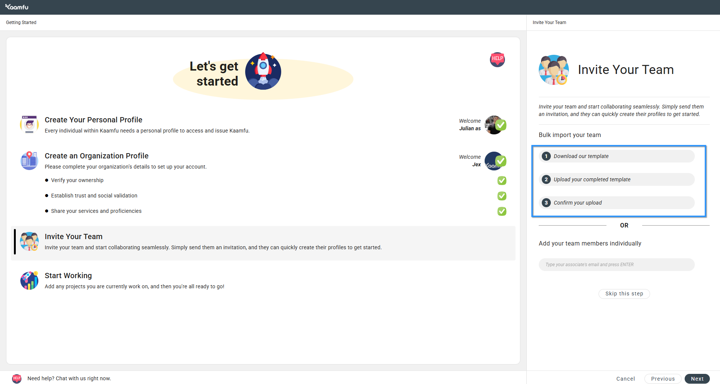Expand Download our template step
The width and height of the screenshot is (720, 384).
[616, 156]
